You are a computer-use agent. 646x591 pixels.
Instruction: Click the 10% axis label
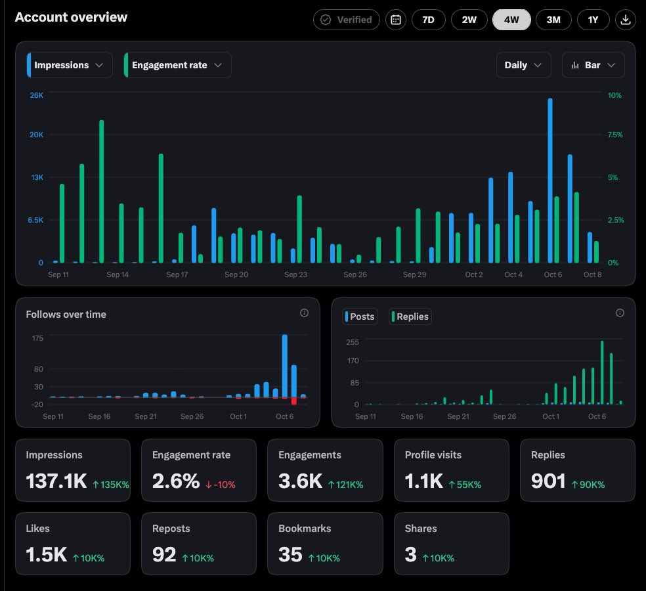[x=614, y=95]
